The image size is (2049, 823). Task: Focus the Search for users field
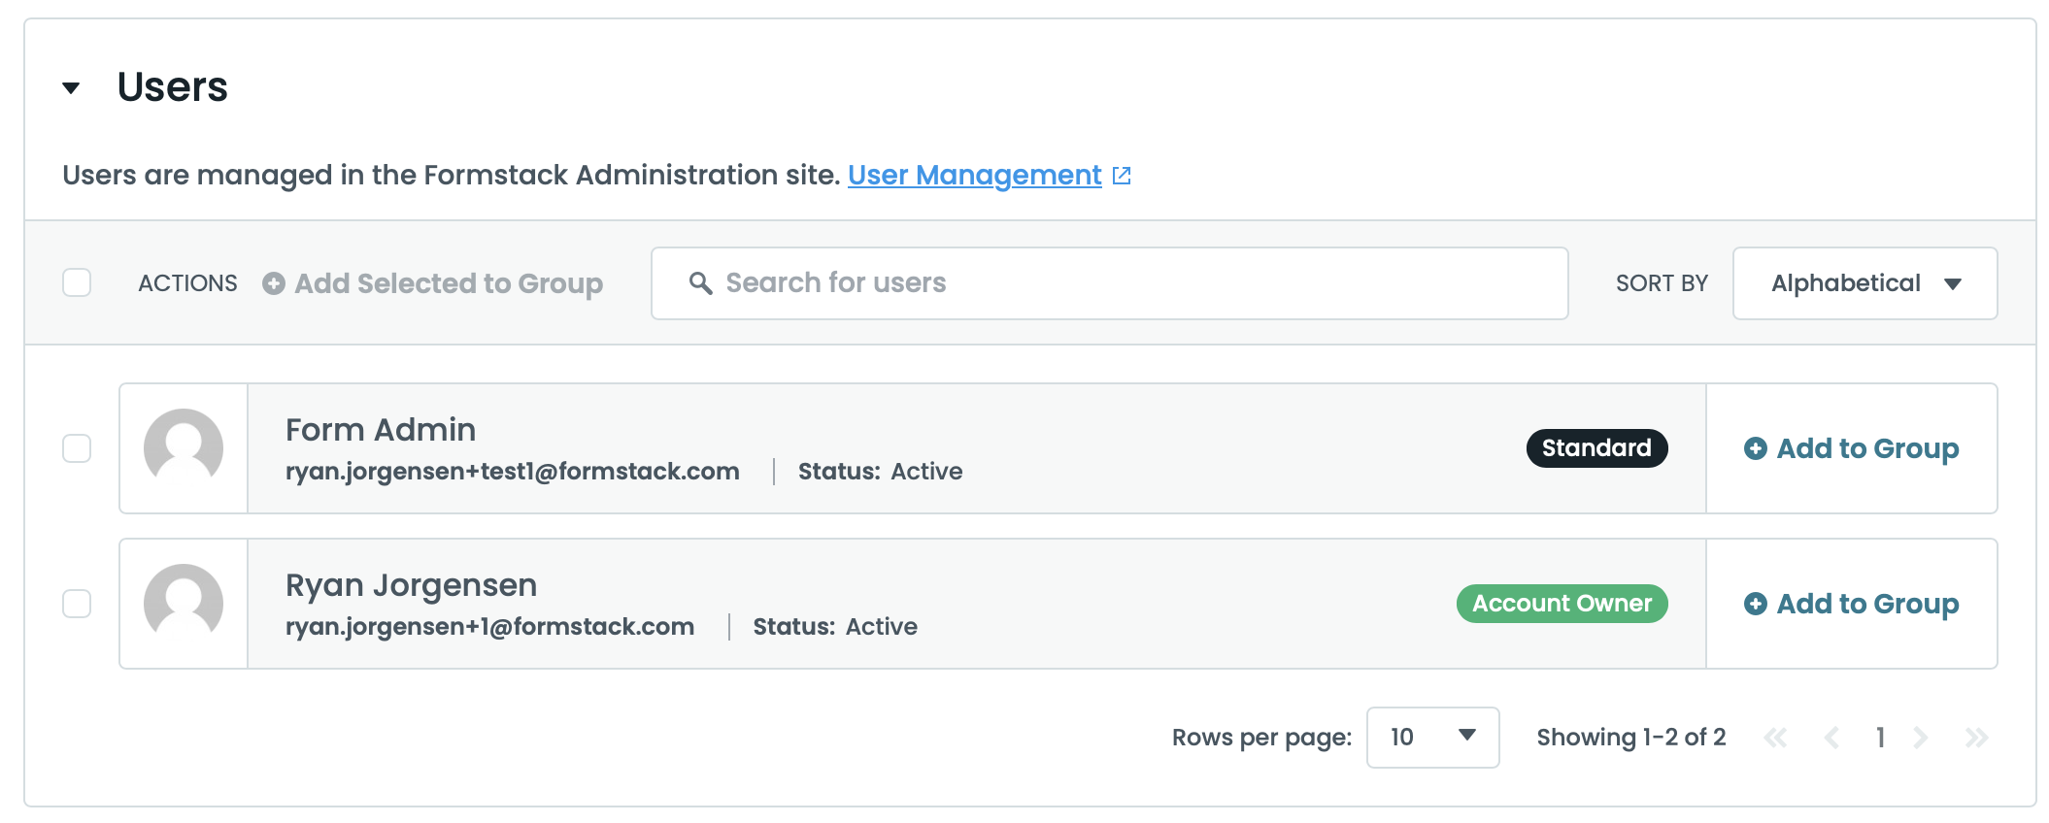click(1109, 283)
